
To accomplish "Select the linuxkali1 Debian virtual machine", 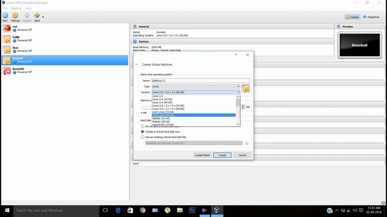I will (x=65, y=71).
